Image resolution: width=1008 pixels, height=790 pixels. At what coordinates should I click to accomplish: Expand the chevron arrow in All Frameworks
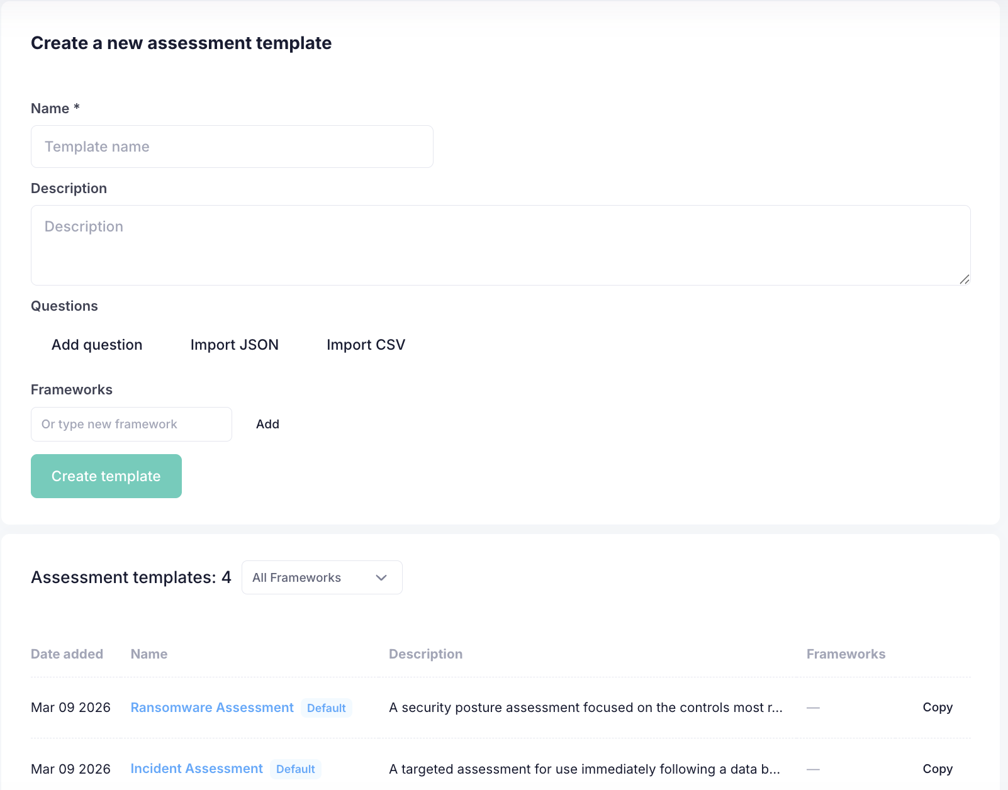381,577
